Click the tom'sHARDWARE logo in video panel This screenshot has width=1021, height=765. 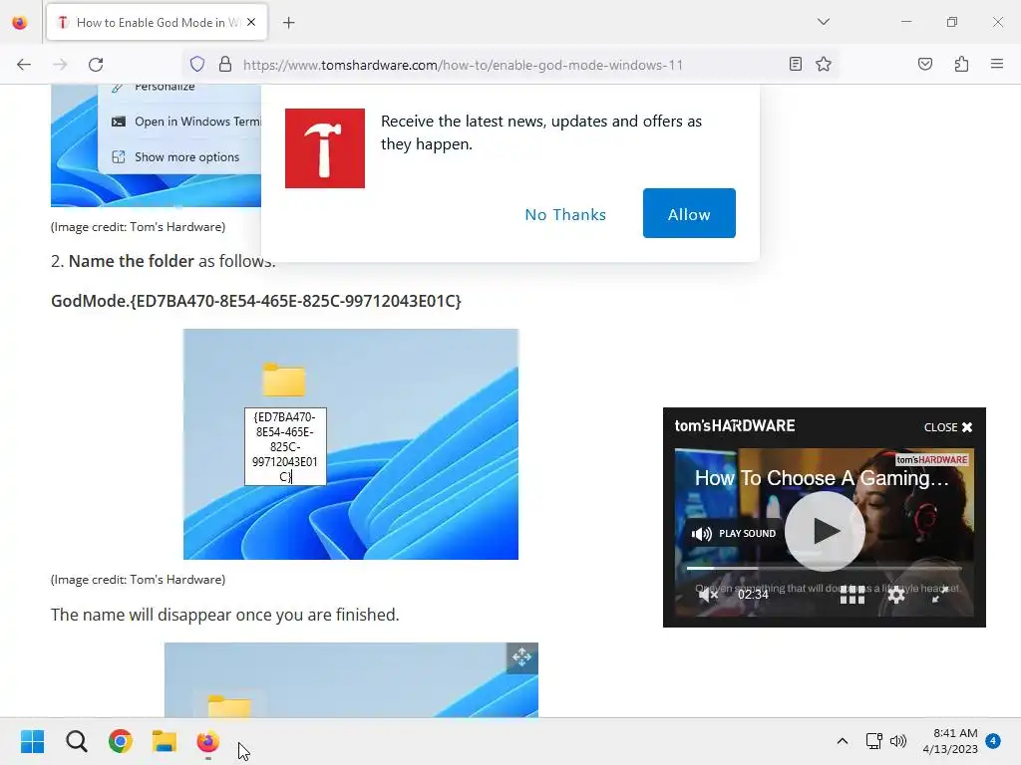[x=735, y=426]
